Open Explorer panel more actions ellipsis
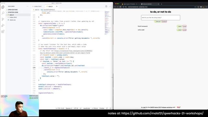The image size is (208, 117). pyautogui.click(x=27, y=6)
